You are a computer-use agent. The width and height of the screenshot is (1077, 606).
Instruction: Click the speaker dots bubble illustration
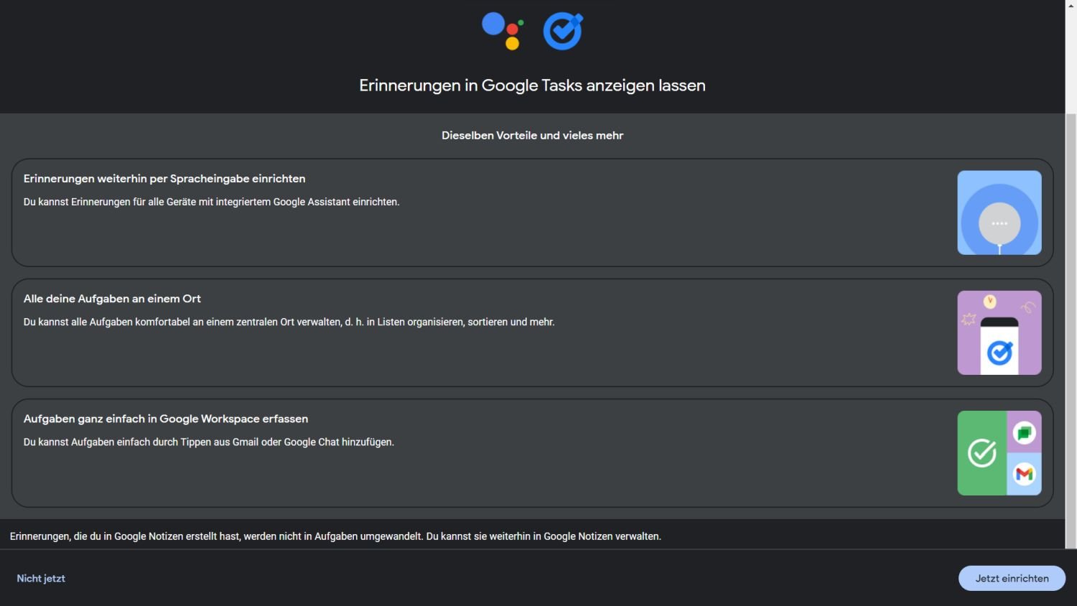pyautogui.click(x=999, y=223)
